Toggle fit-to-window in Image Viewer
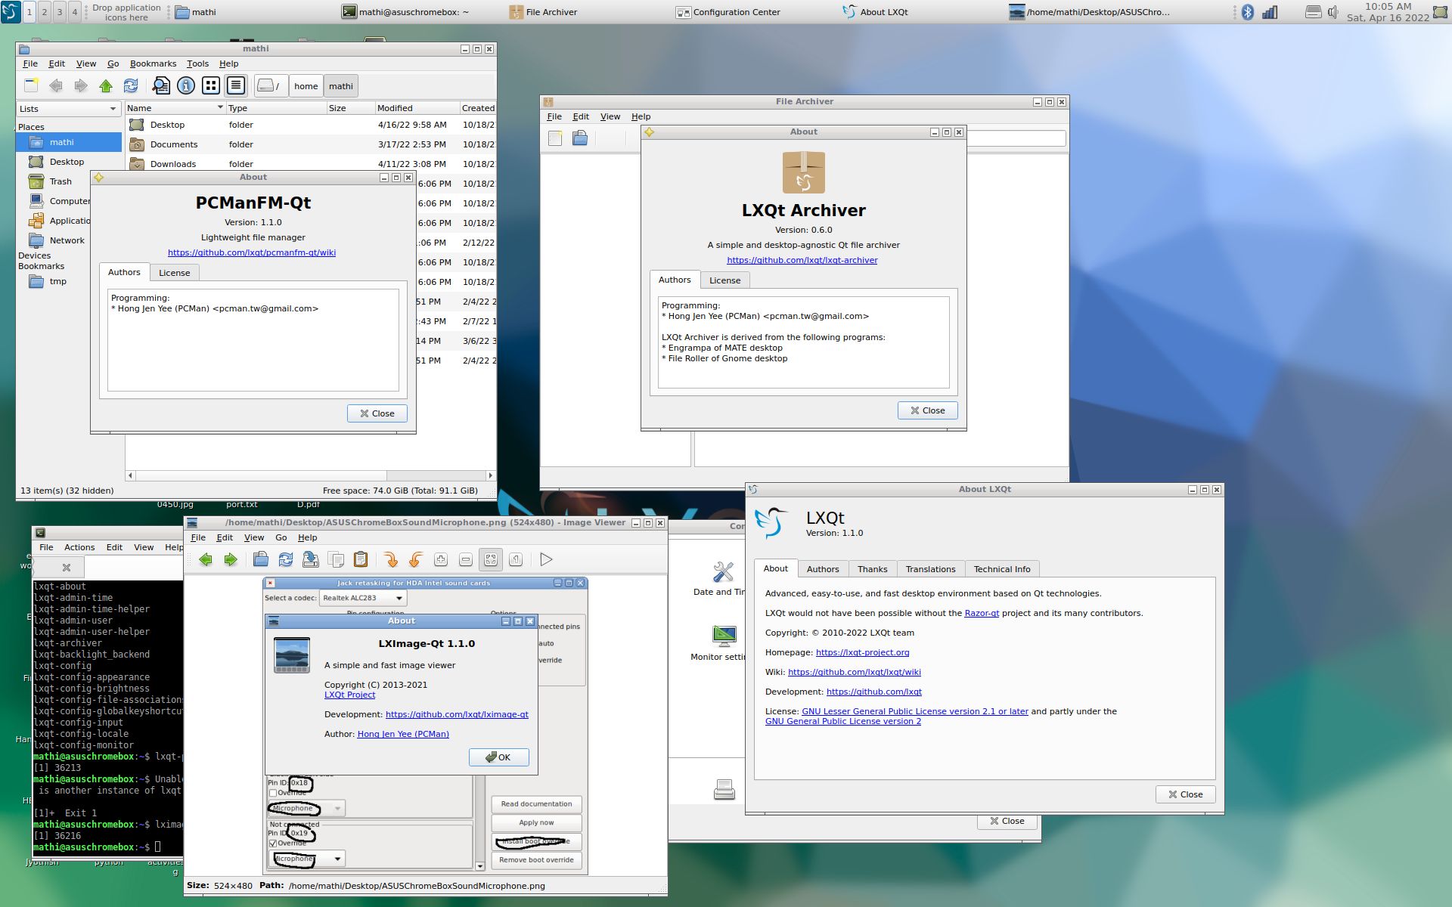Screen dimensions: 1452x907 click(x=491, y=559)
